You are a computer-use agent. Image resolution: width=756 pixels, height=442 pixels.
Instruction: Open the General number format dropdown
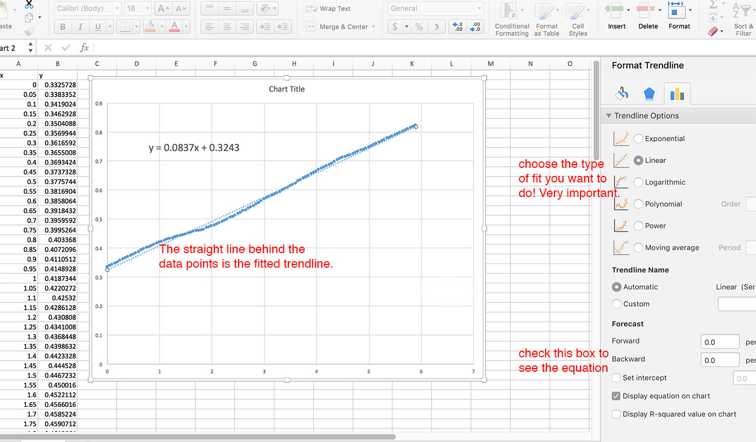point(480,8)
